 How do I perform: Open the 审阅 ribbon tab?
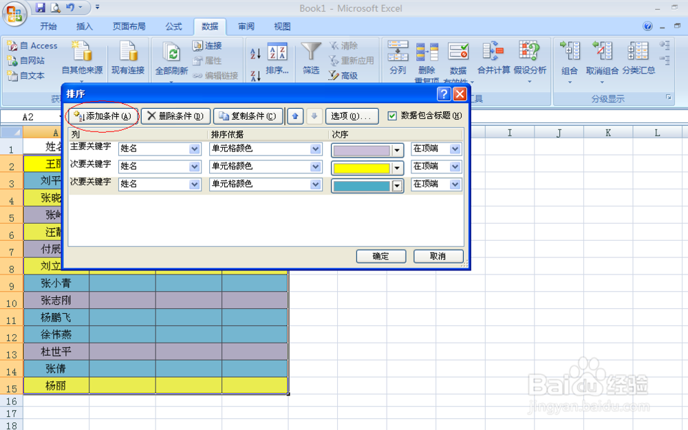coord(246,27)
